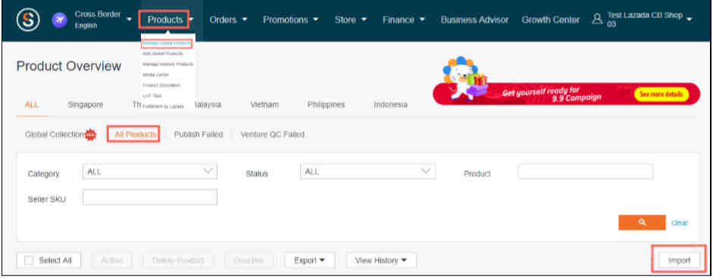
Task: Click the Import button
Action: tap(680, 261)
